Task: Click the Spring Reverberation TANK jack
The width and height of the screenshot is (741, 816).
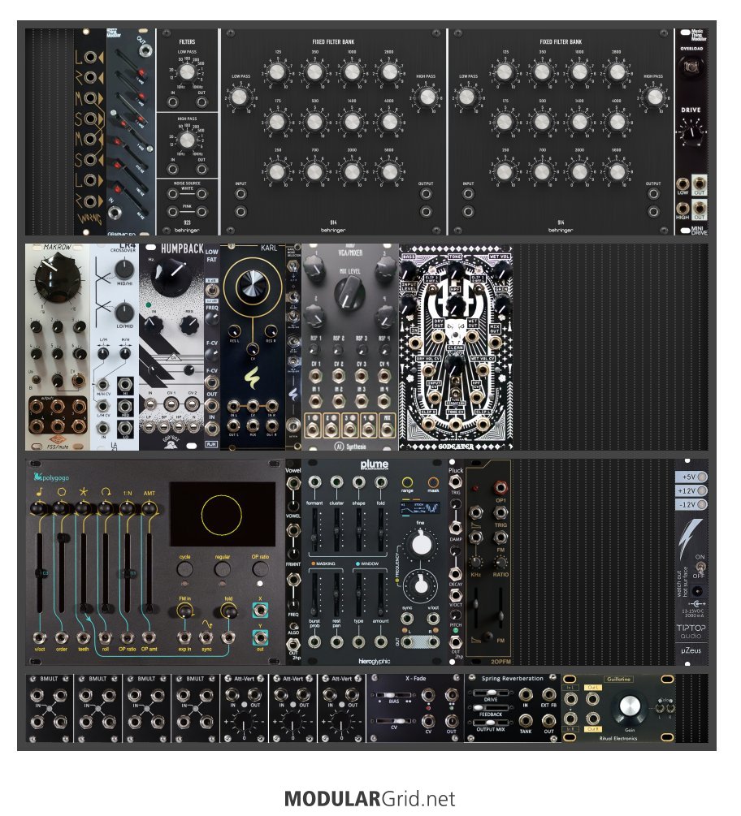Action: [526, 719]
